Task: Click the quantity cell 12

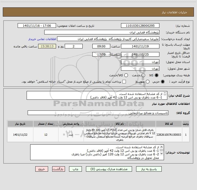Action: click(46, 135)
